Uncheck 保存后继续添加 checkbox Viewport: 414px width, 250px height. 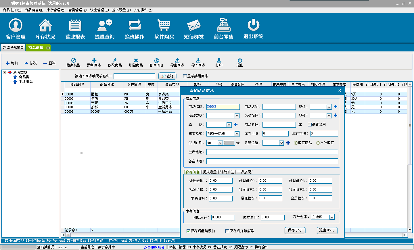coord(188,231)
